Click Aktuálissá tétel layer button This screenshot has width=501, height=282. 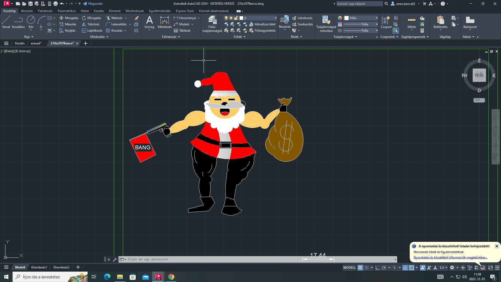262,24
